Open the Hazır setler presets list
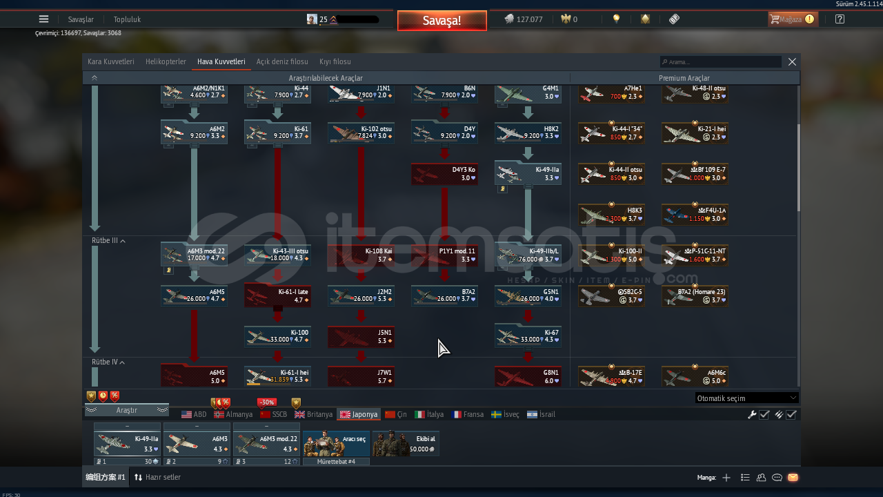The width and height of the screenshot is (883, 497). pos(157,477)
